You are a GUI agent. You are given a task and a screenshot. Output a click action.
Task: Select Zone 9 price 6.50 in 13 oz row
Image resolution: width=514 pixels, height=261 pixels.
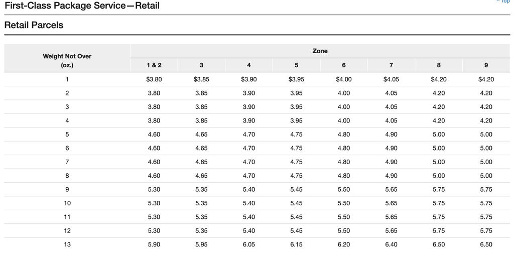pos(486,244)
